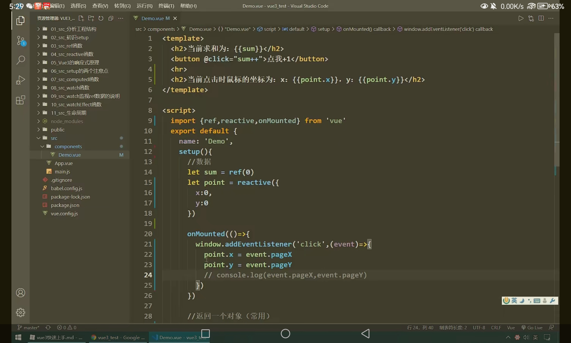Open the Manage gear icon
The width and height of the screenshot is (571, 343).
pyautogui.click(x=21, y=312)
